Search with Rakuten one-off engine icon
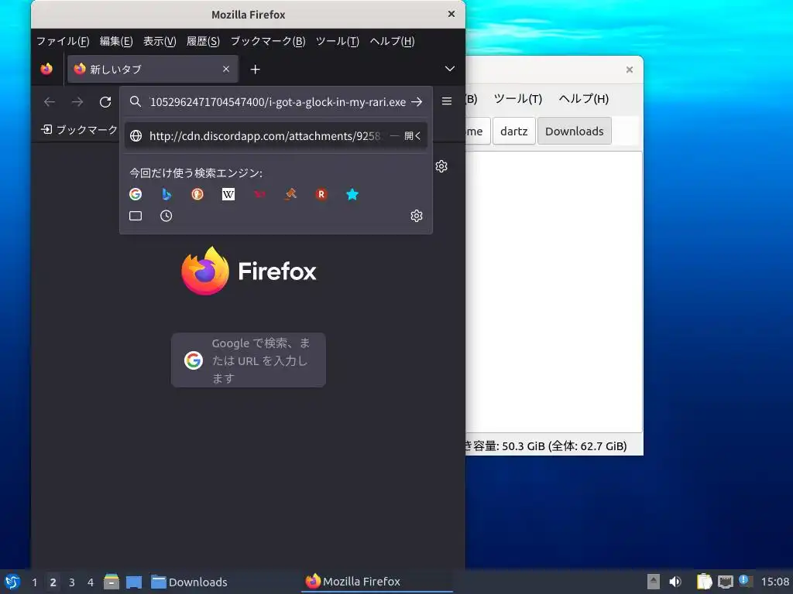Screen dimensions: 793x594 click(321, 194)
